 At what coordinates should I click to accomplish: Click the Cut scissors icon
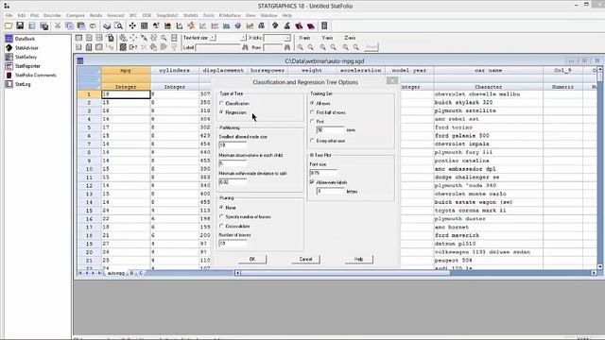pyautogui.click(x=58, y=25)
